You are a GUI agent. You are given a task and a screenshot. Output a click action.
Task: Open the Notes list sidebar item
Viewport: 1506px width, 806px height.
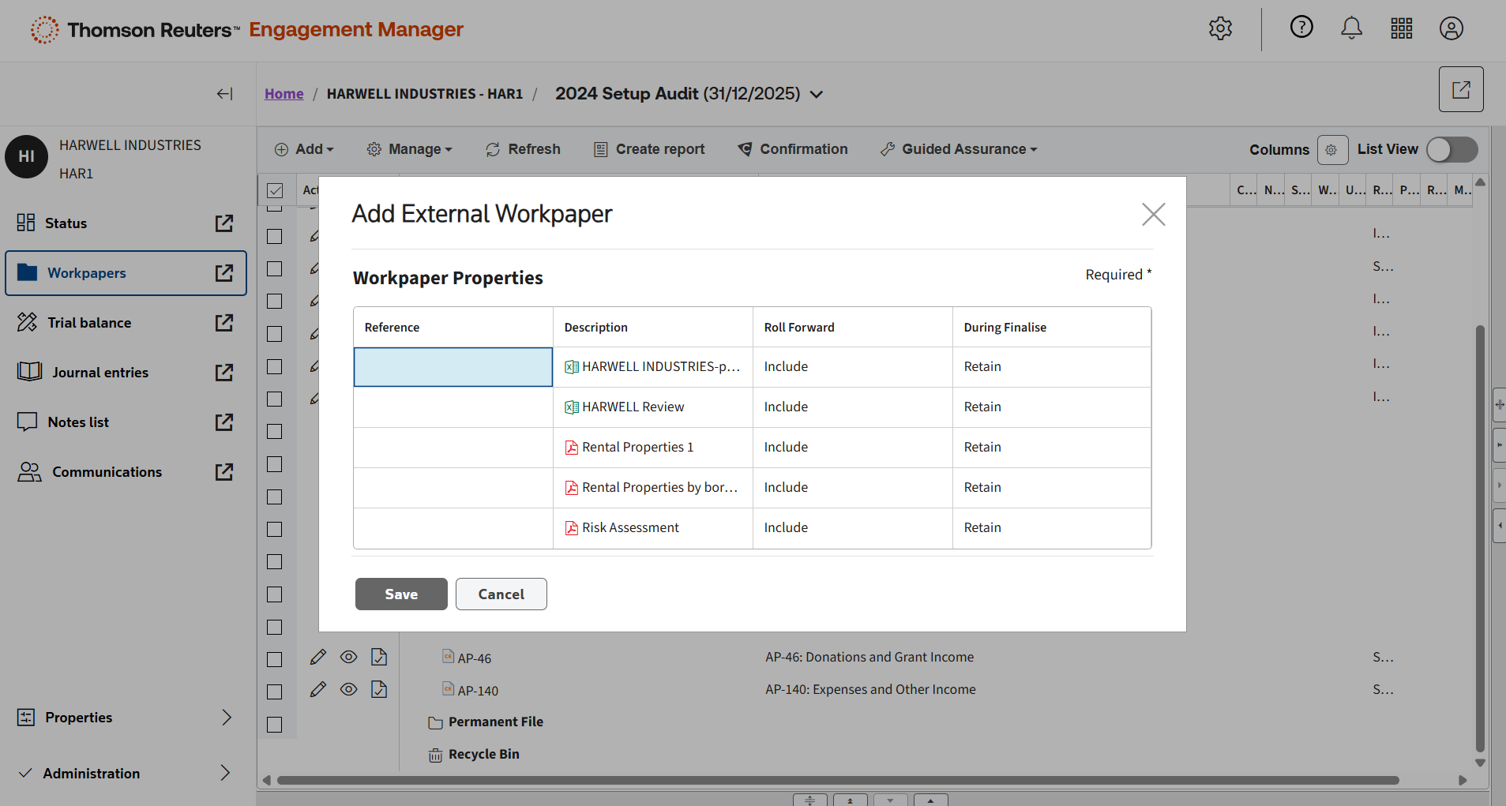click(78, 422)
